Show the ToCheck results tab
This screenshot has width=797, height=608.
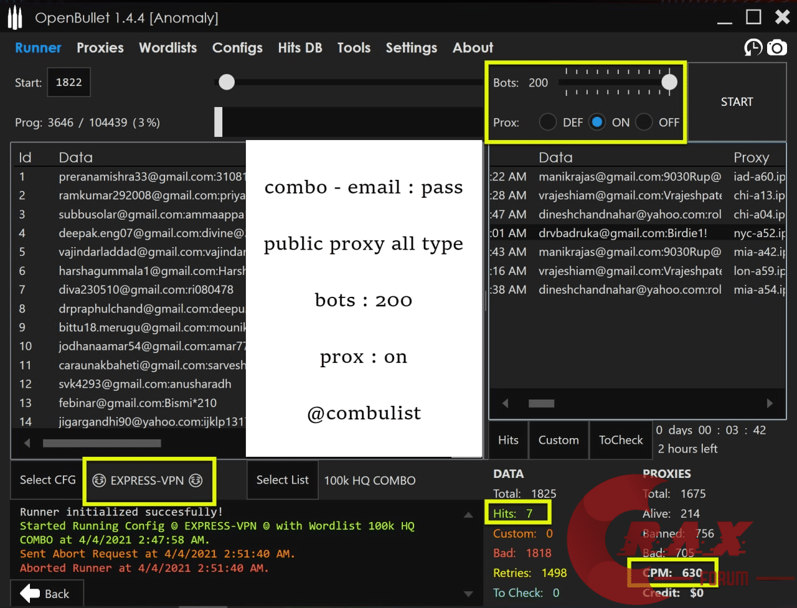621,440
